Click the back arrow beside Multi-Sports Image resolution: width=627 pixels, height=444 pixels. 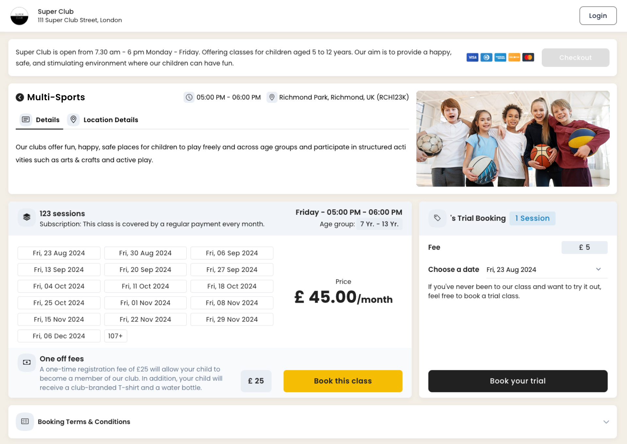pyautogui.click(x=20, y=97)
